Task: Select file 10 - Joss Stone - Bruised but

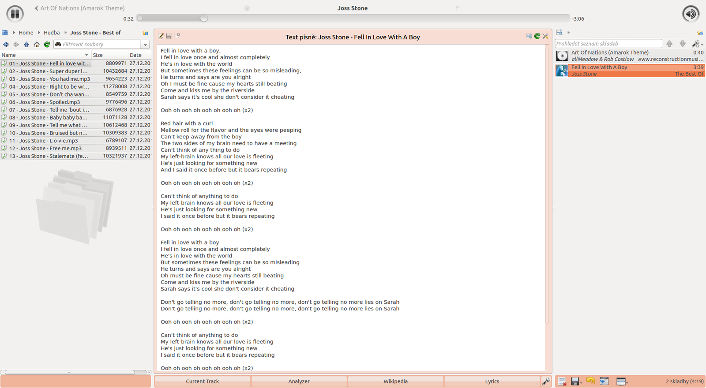Action: click(76, 133)
